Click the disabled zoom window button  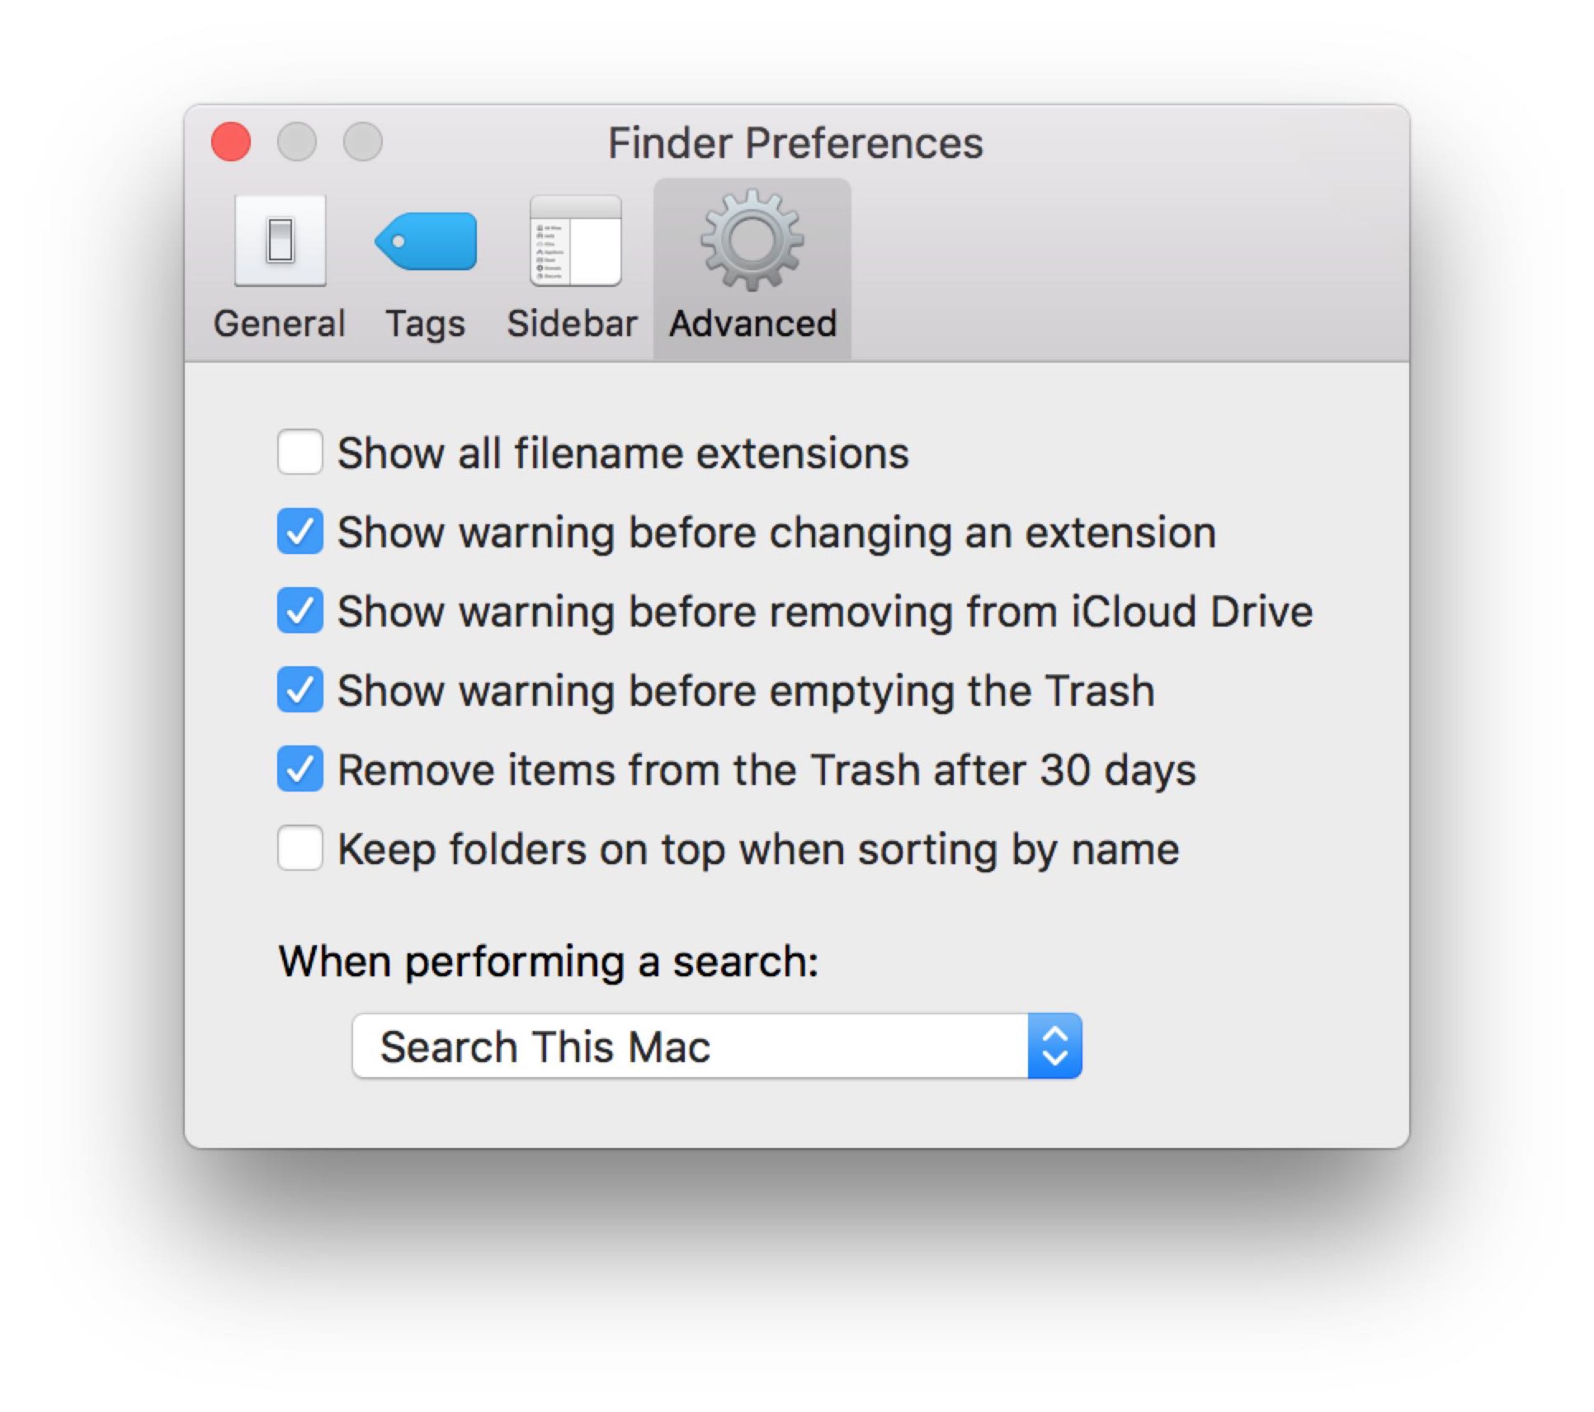coord(362,142)
